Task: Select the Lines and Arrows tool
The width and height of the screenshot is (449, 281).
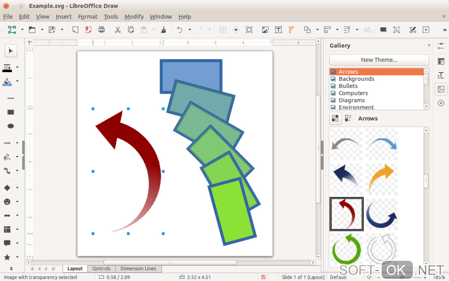Action: 7,143
